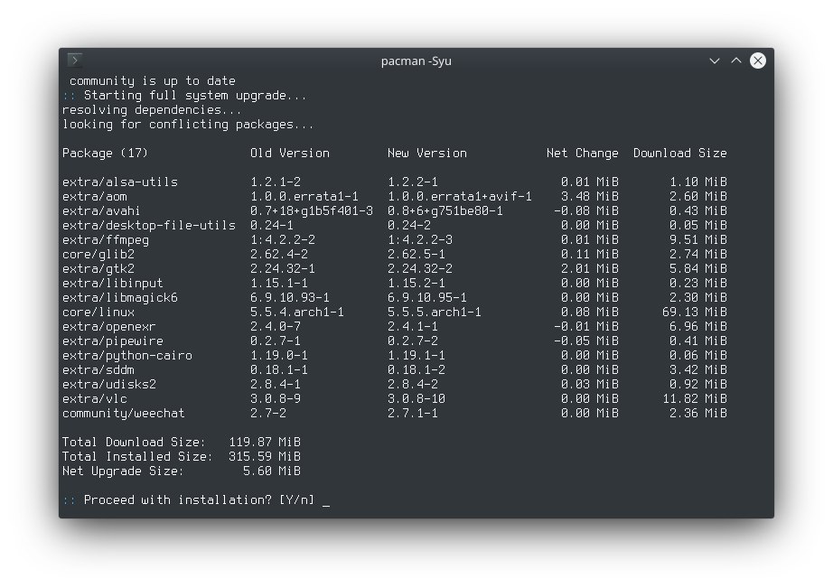
Task: Click the 11.82 MiB vlc download size
Action: (695, 399)
